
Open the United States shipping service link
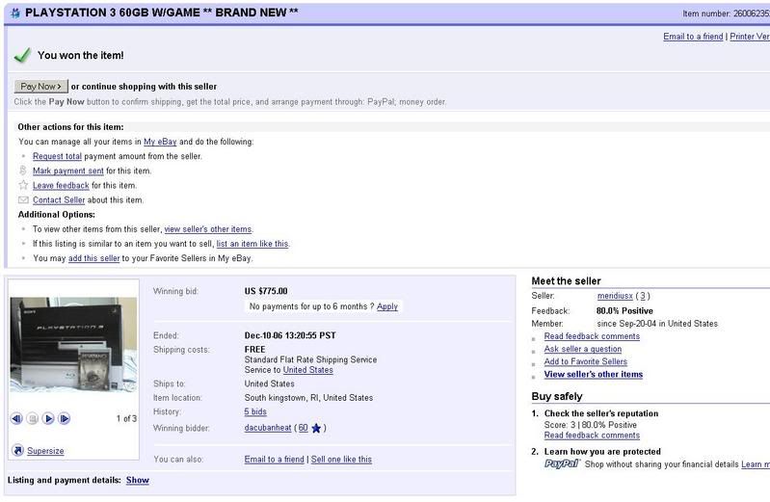point(307,370)
